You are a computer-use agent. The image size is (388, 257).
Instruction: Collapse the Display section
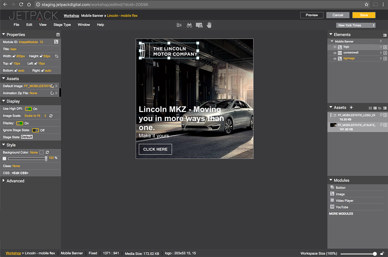[4, 101]
